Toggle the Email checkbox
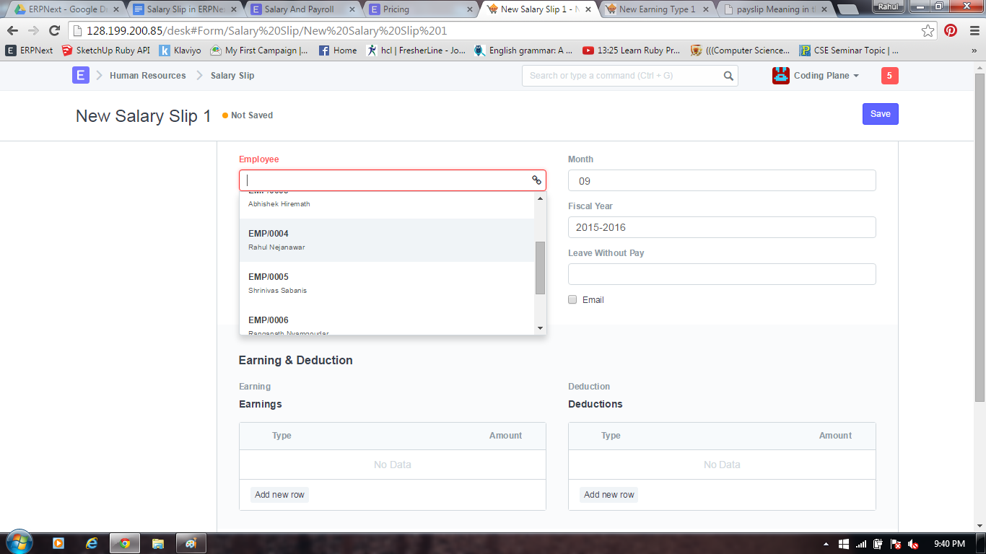986x554 pixels. pyautogui.click(x=572, y=300)
